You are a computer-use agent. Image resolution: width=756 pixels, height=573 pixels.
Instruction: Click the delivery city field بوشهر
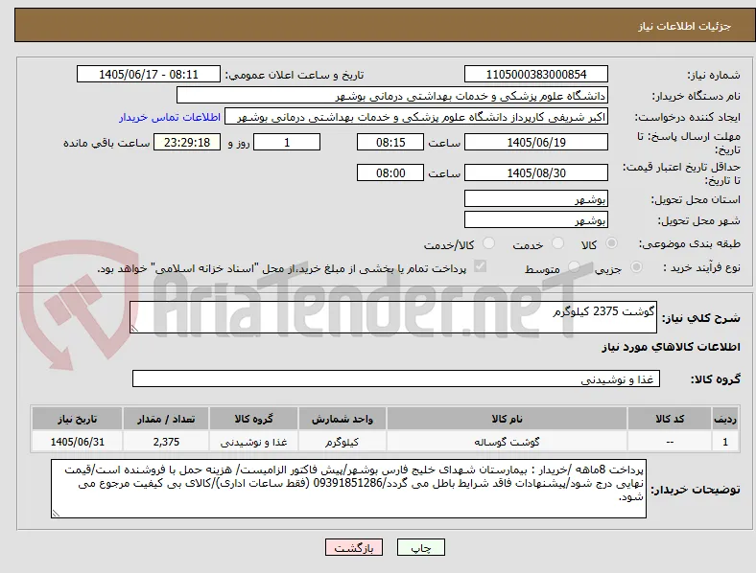tap(536, 219)
